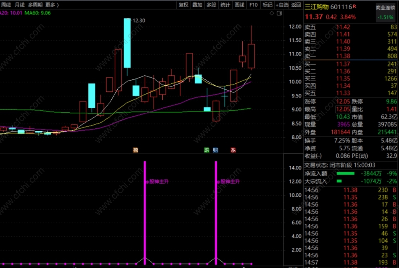The image size is (399, 268).
Task: Select the second 股神主升 signal bar
Action: click(x=216, y=213)
